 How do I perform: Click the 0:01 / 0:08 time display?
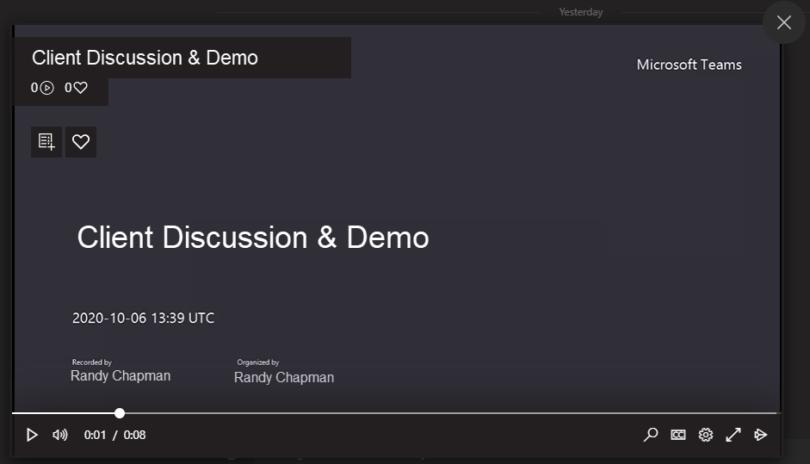(114, 435)
